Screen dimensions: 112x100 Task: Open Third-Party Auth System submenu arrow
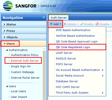pos(103,93)
